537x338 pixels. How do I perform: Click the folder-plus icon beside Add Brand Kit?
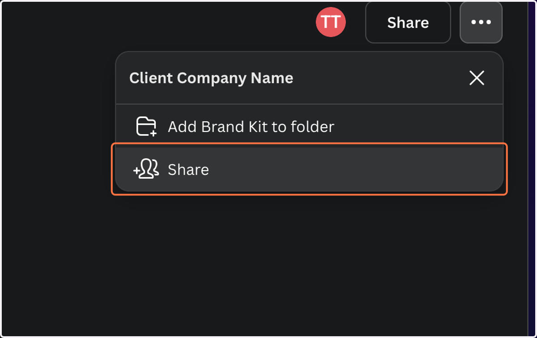pos(146,127)
